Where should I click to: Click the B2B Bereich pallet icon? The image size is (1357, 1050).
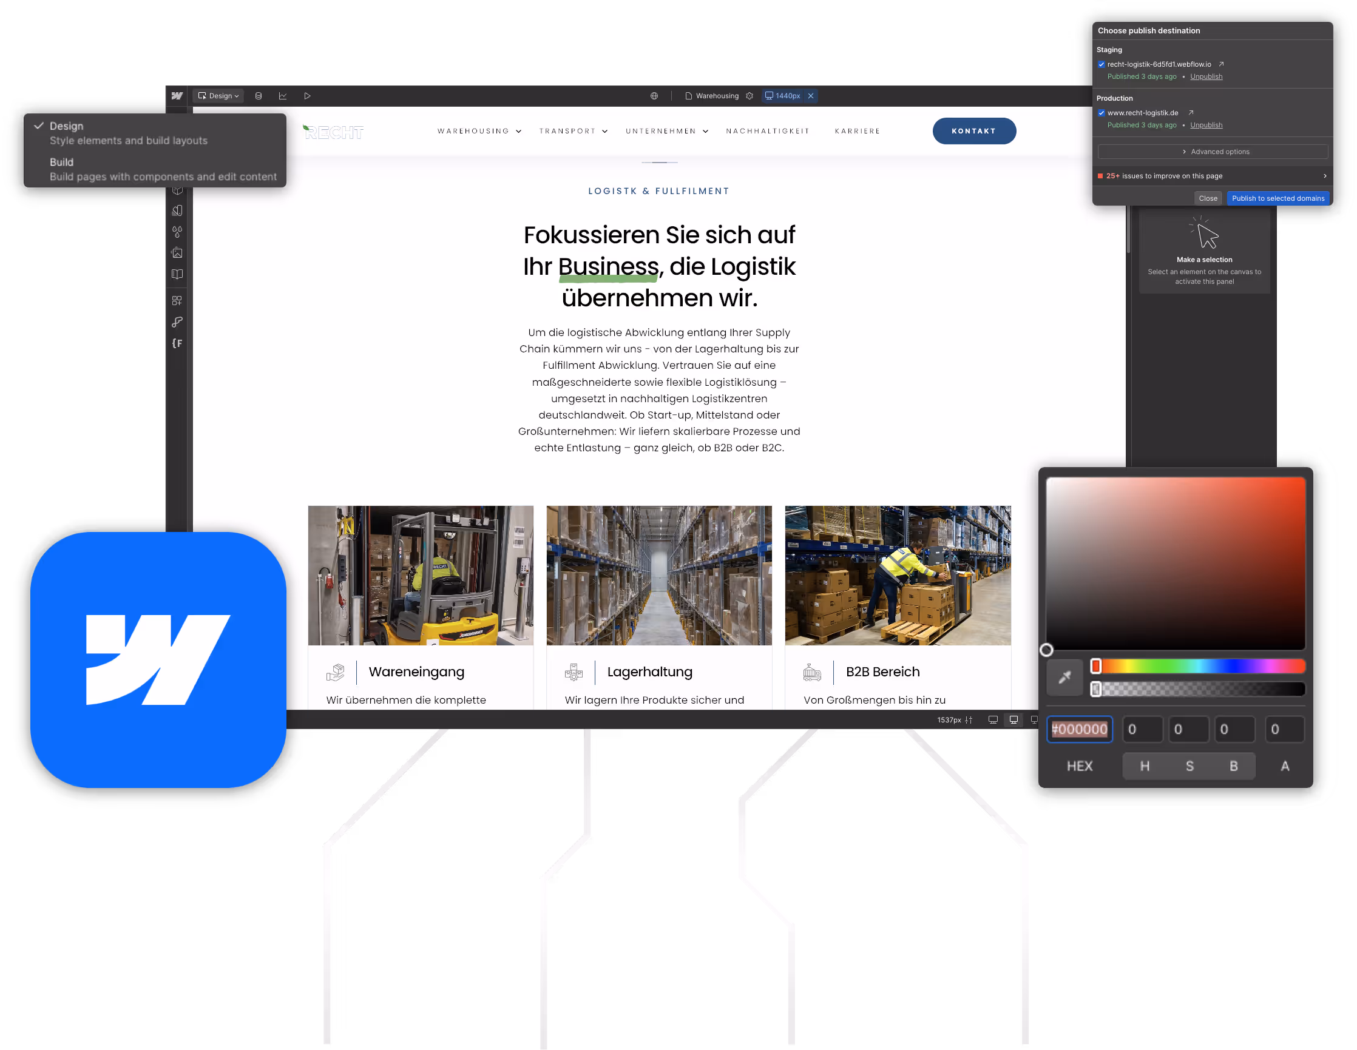click(812, 672)
